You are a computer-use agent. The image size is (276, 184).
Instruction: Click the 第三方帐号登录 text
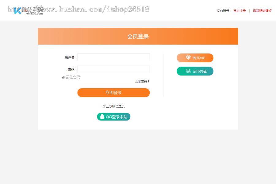click(113, 106)
